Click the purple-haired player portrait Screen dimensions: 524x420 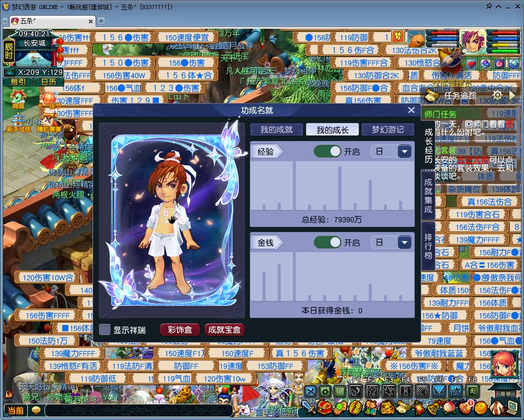pyautogui.click(x=473, y=42)
